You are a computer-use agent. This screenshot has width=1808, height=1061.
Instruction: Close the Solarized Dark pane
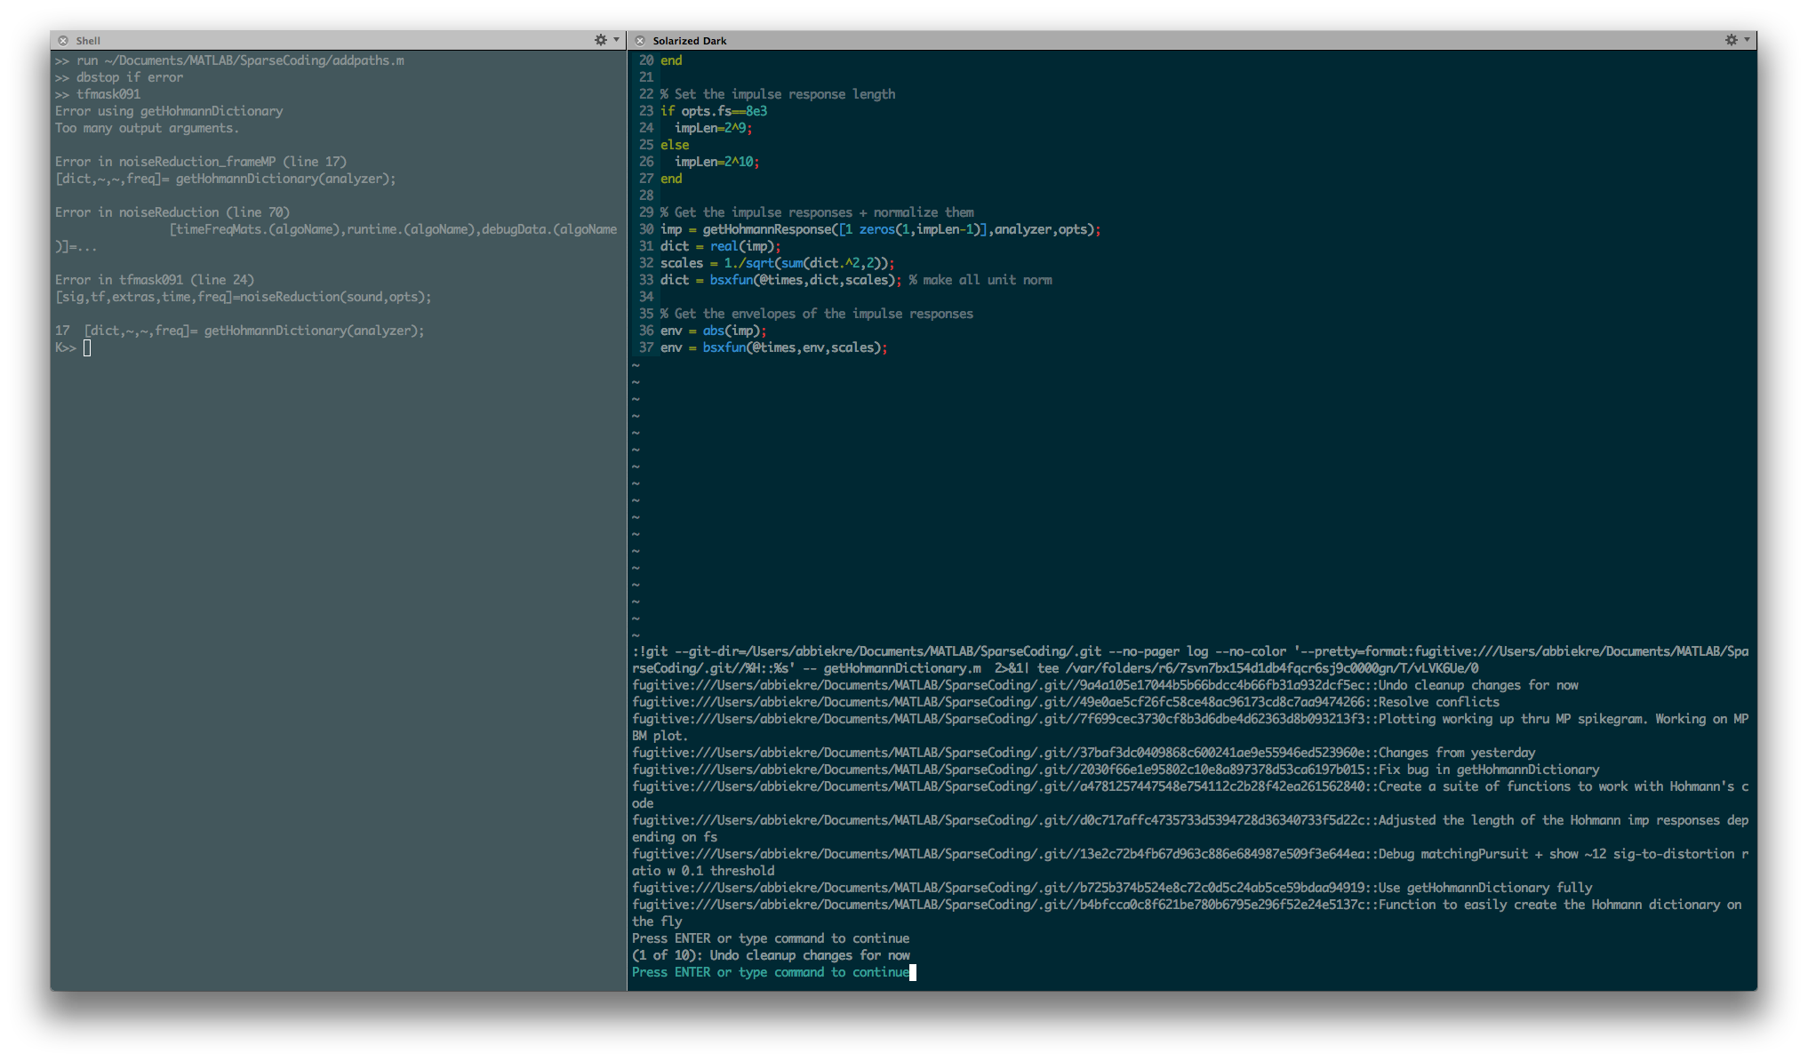point(640,41)
